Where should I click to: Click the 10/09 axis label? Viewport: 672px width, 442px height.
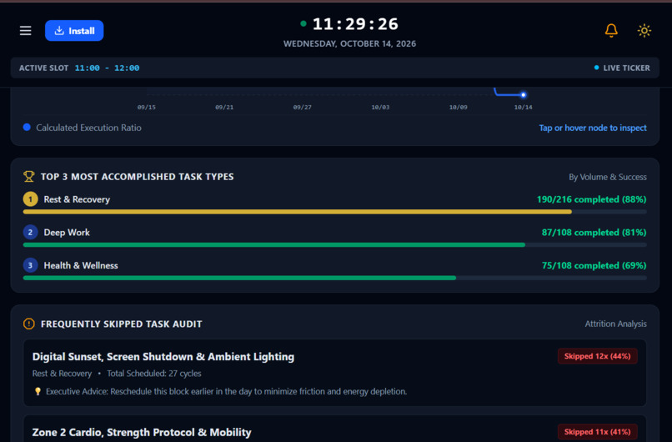[x=458, y=108]
